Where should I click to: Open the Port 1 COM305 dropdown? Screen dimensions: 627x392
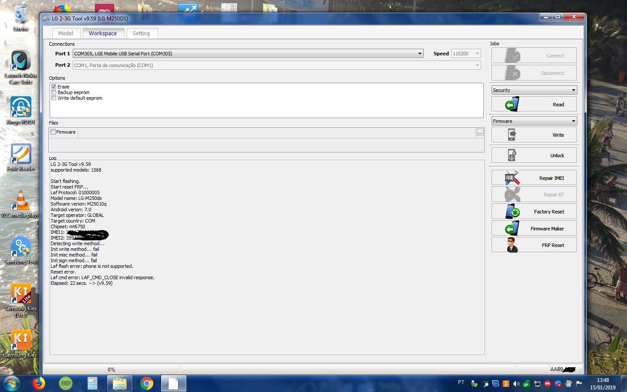coord(248,54)
